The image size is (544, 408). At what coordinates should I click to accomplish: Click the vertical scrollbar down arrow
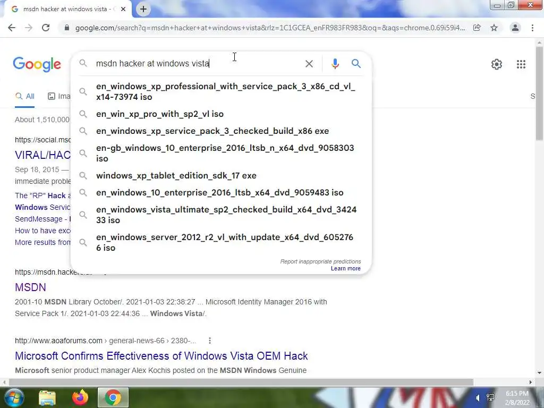(539, 373)
